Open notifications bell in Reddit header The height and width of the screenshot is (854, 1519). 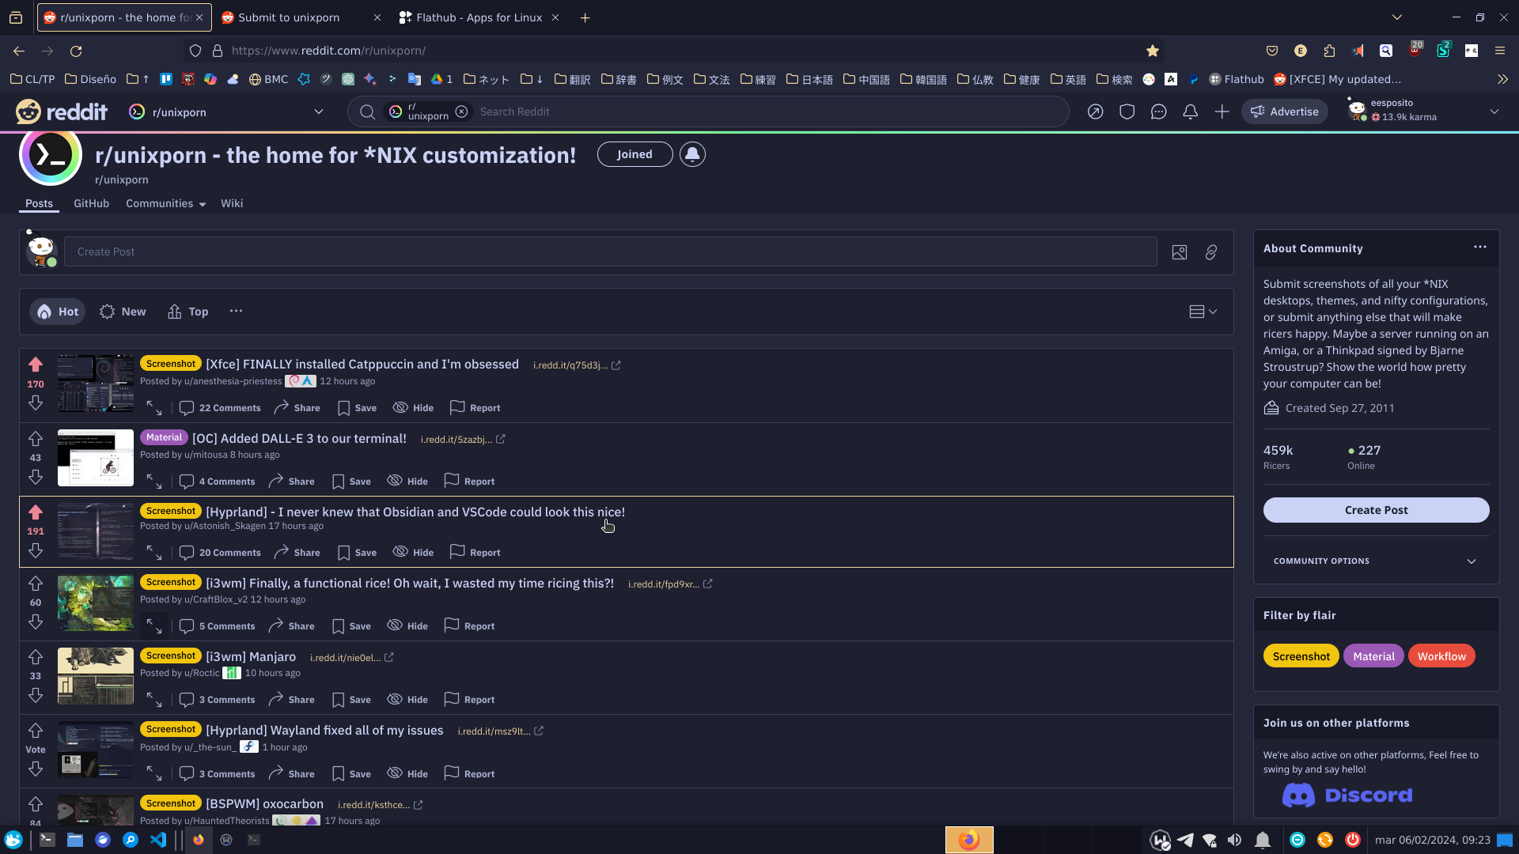pyautogui.click(x=1190, y=111)
